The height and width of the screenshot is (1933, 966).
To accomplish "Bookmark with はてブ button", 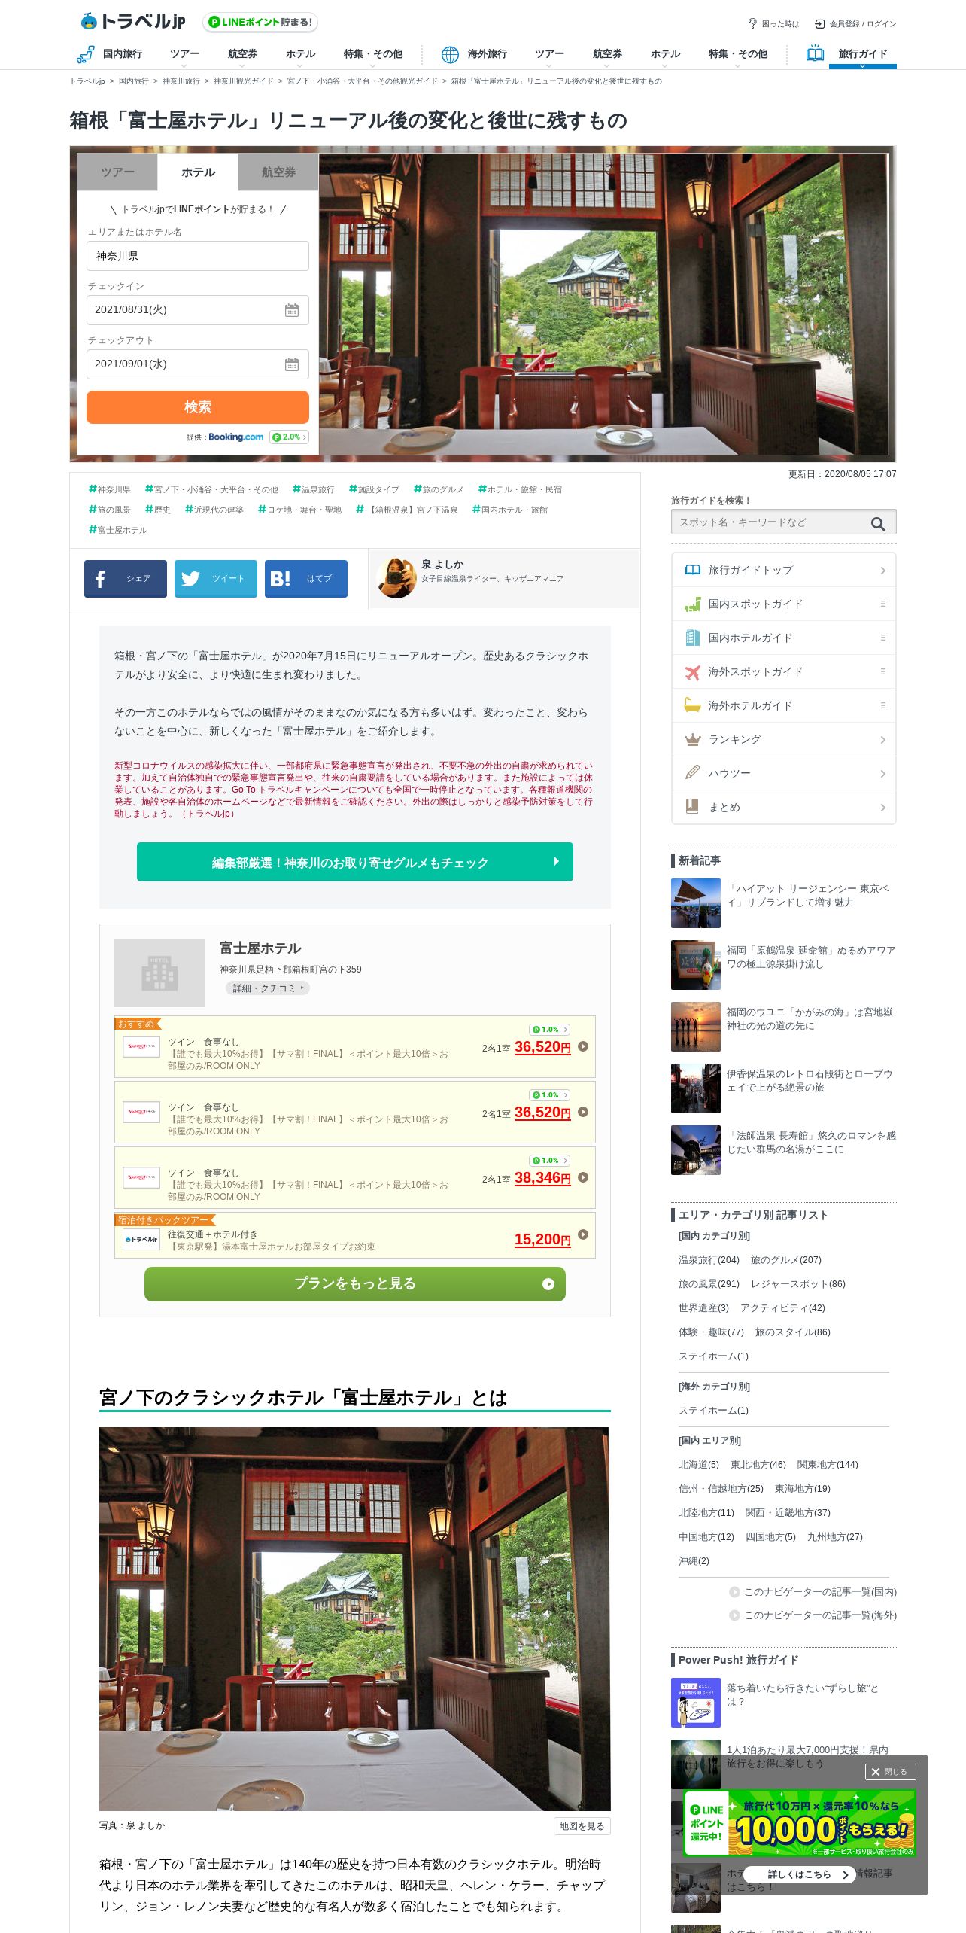I will [306, 578].
